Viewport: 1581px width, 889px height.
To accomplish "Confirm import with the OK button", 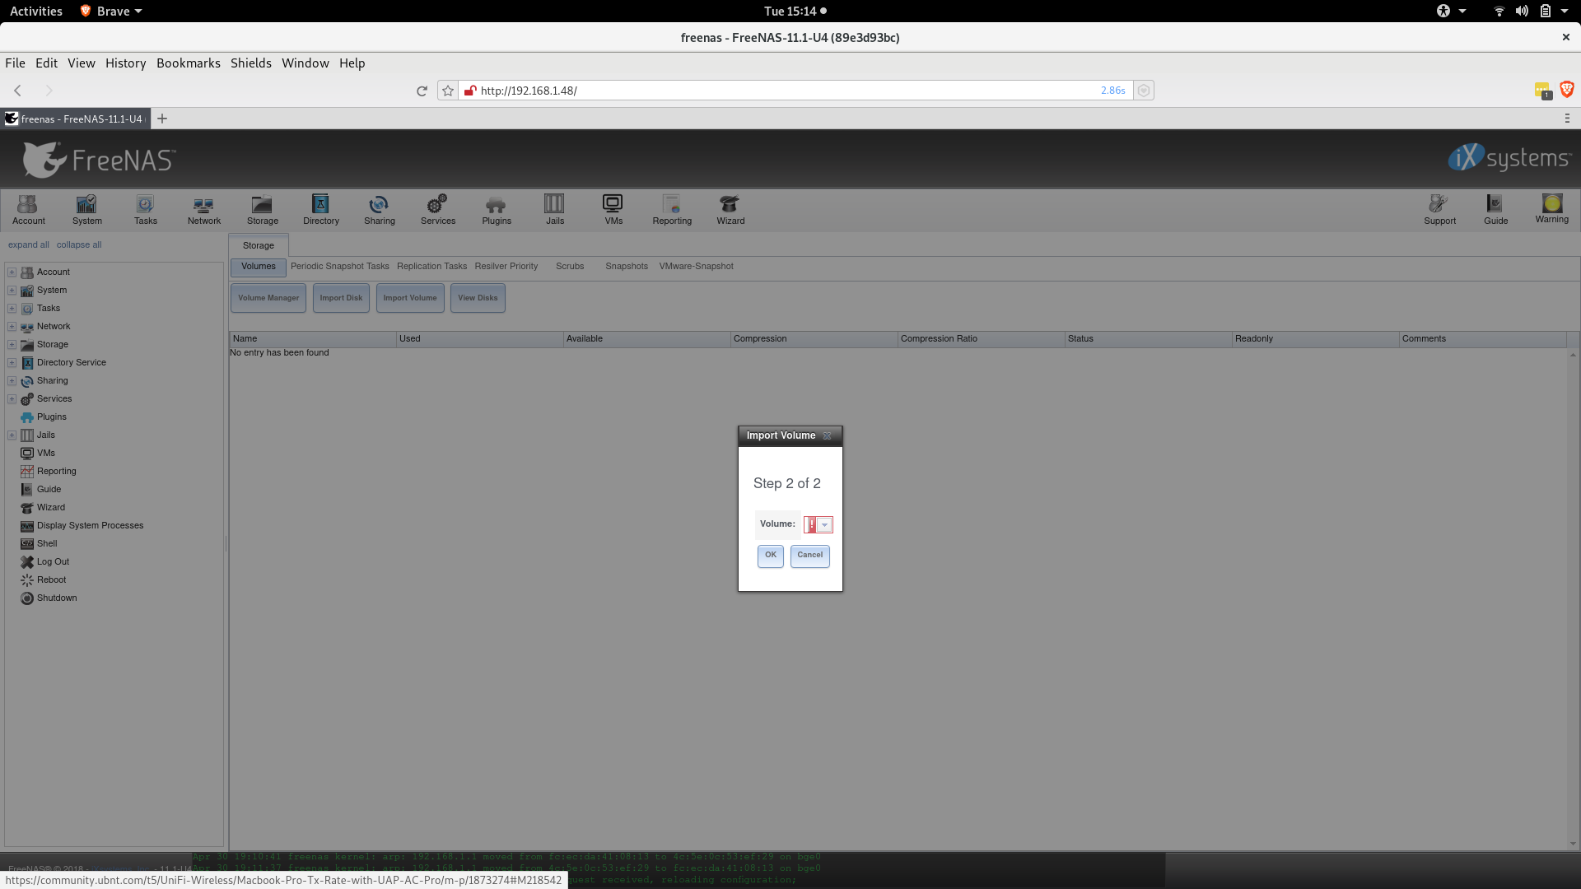I will coord(771,556).
